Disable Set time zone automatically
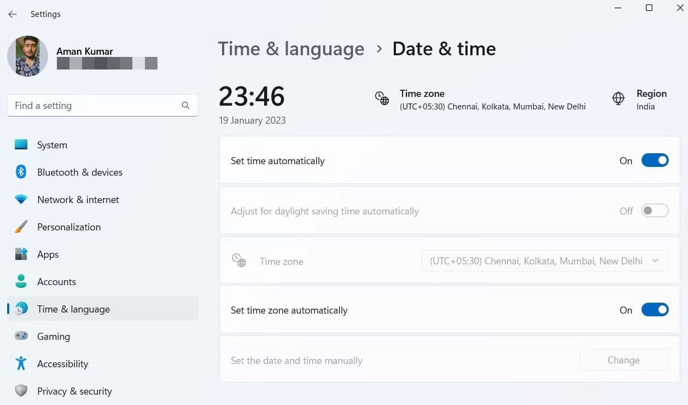The width and height of the screenshot is (688, 405). [x=655, y=310]
